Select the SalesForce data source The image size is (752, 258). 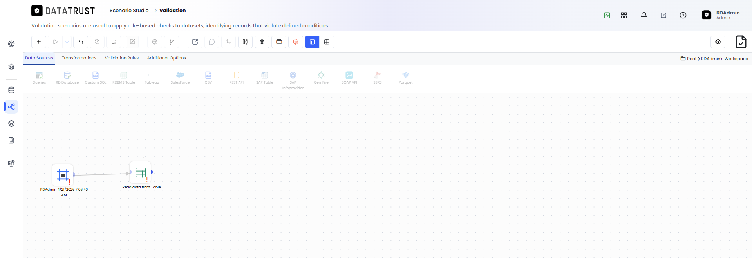pyautogui.click(x=180, y=78)
